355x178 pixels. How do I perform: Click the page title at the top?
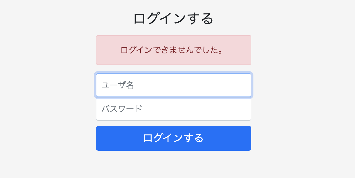pyautogui.click(x=173, y=18)
